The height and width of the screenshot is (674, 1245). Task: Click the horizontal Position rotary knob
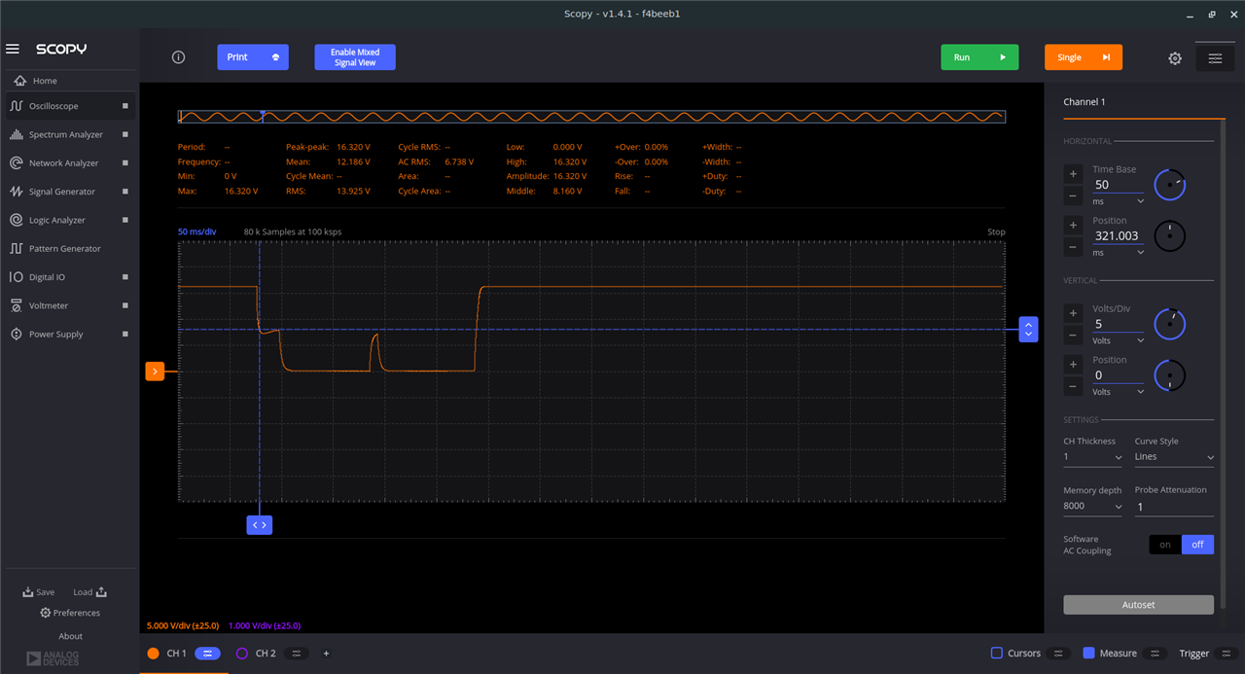tap(1170, 235)
